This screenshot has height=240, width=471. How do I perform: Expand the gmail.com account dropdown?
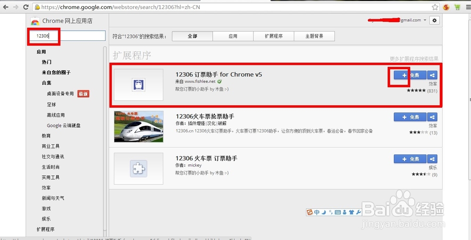coord(425,20)
